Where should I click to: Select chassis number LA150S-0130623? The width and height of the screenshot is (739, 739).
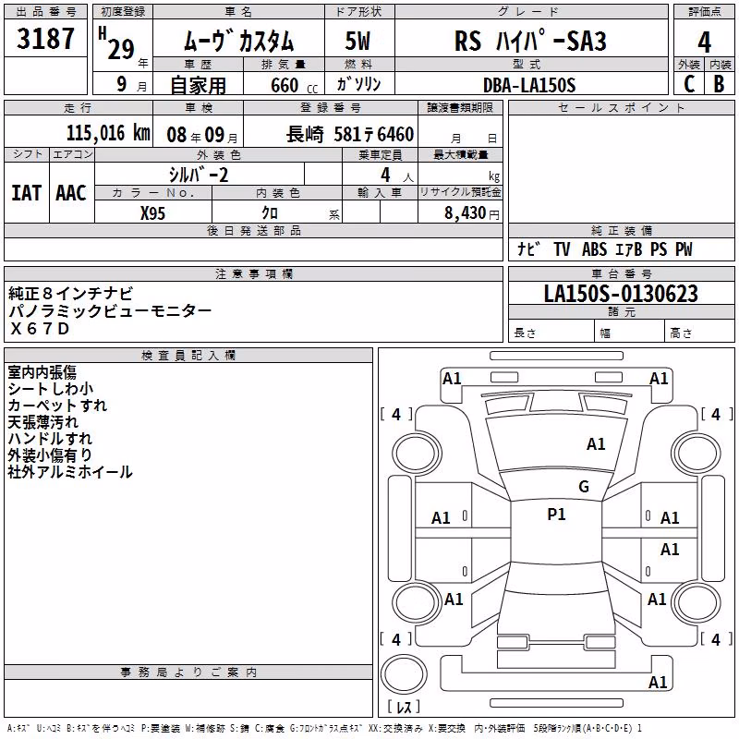[621, 293]
